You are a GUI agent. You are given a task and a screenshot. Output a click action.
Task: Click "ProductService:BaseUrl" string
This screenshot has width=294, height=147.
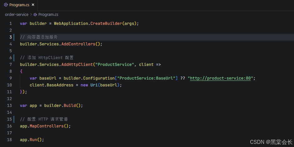(146, 78)
